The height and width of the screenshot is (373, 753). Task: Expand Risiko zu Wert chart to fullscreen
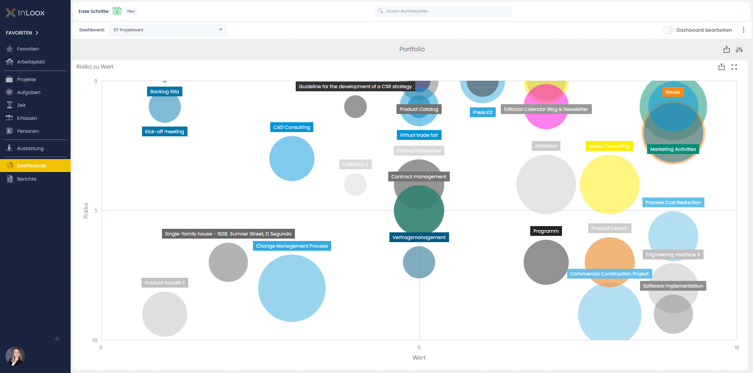734,67
